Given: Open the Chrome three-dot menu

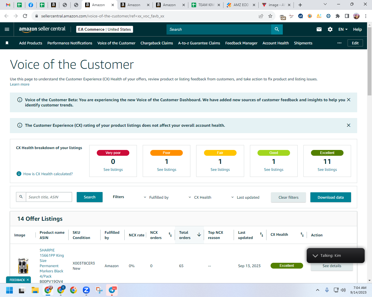Looking at the screenshot, I should tap(366, 16).
